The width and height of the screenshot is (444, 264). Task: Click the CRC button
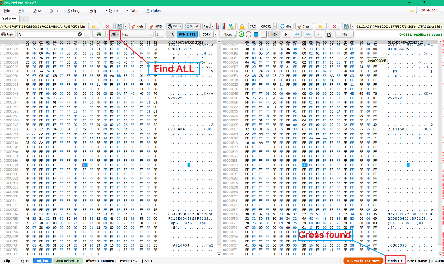tap(253, 26)
